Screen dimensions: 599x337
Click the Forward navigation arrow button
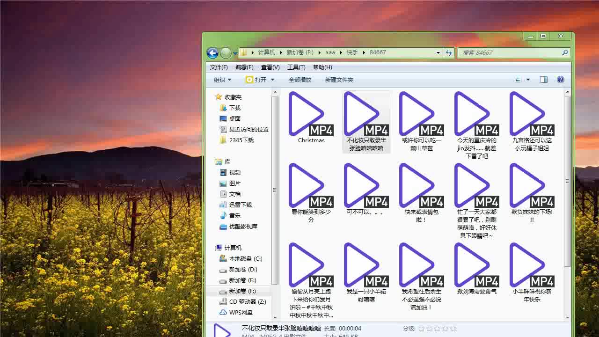(226, 53)
